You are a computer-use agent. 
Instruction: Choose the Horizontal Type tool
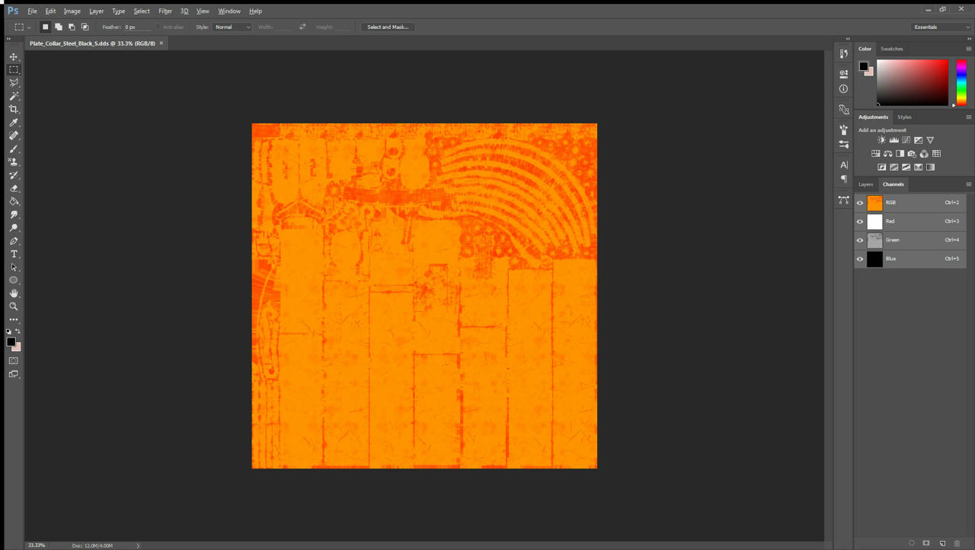point(14,254)
